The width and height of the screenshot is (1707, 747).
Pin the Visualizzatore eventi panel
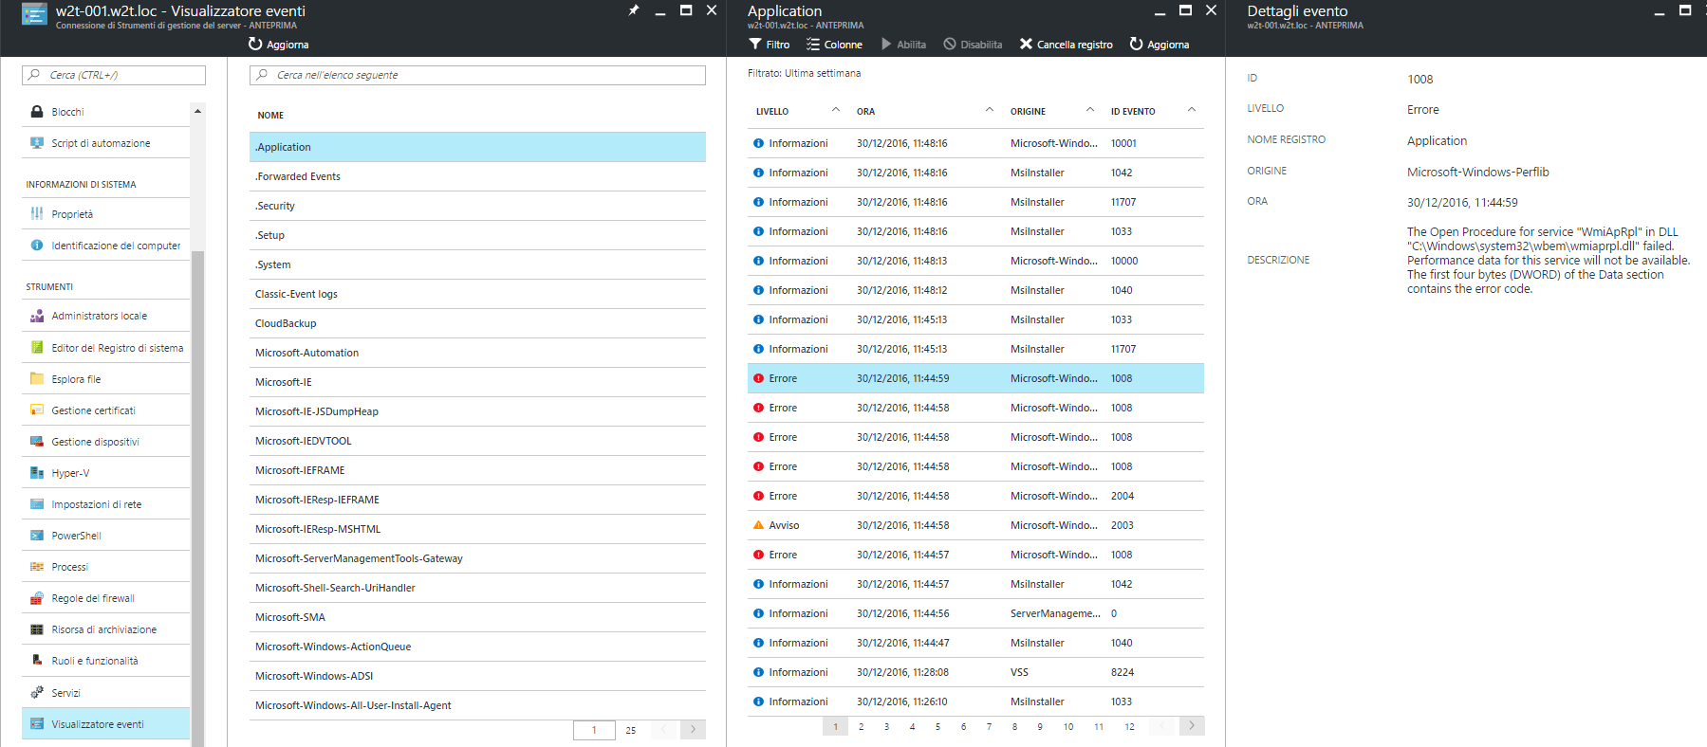point(633,10)
